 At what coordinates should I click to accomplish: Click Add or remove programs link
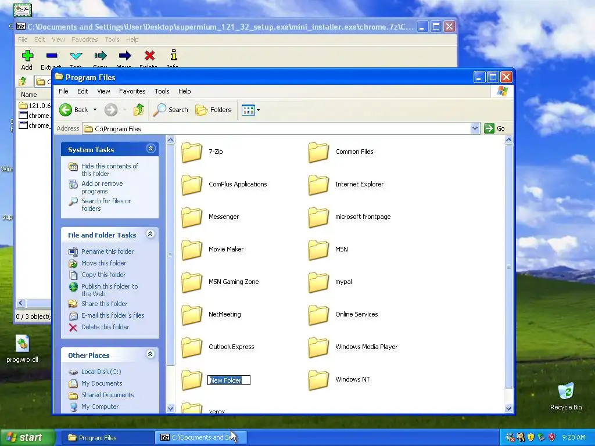coord(102,187)
